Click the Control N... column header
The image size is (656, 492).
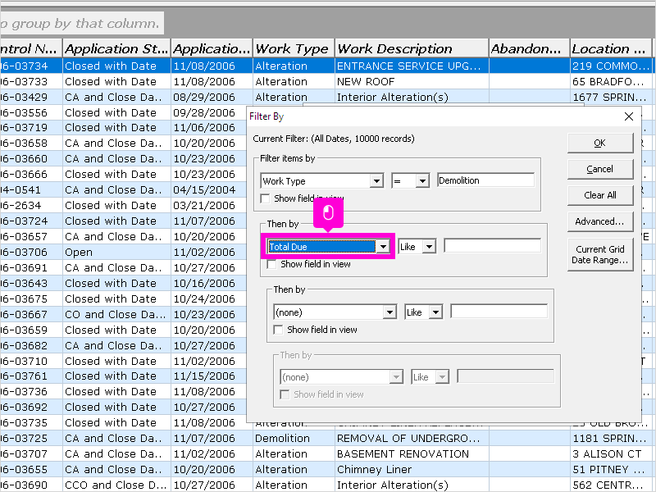[31, 48]
